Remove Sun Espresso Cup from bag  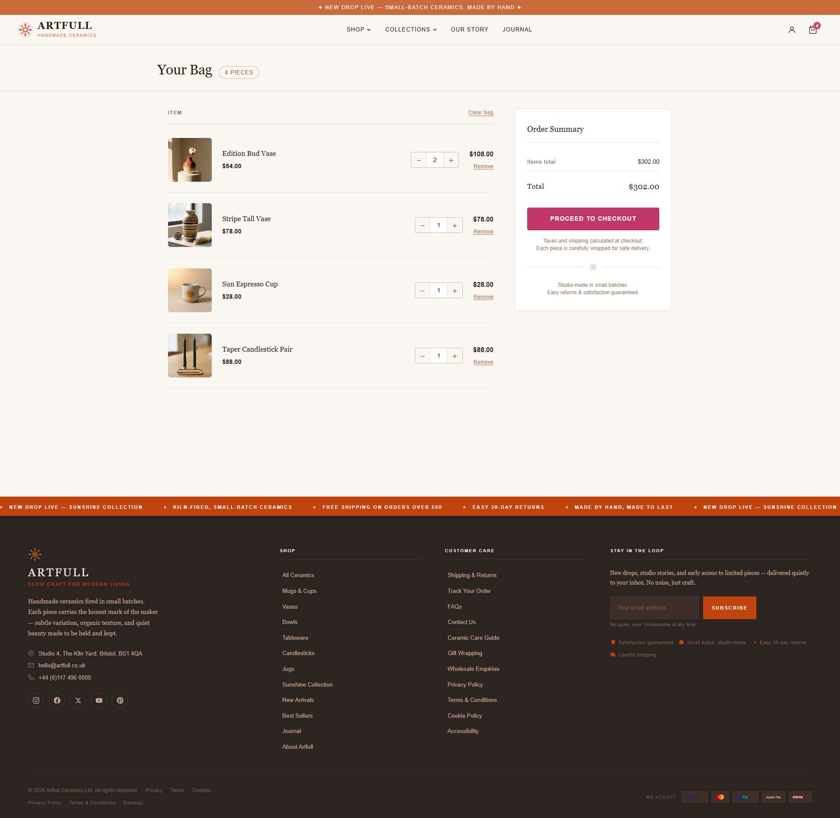(483, 297)
